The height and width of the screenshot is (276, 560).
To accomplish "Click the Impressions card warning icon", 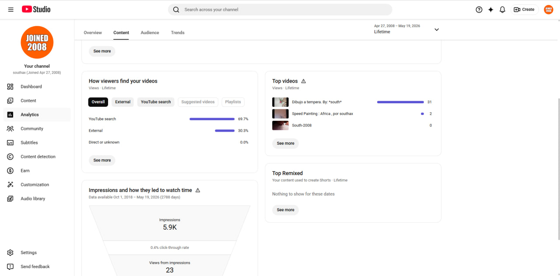I will pos(198,190).
